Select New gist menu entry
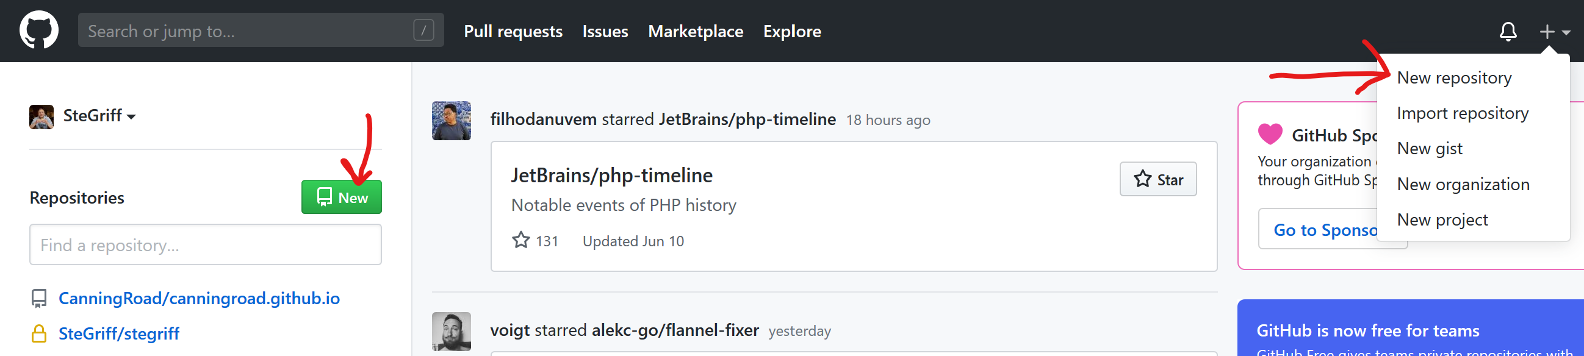Screen dimensions: 1584x356 [1430, 149]
